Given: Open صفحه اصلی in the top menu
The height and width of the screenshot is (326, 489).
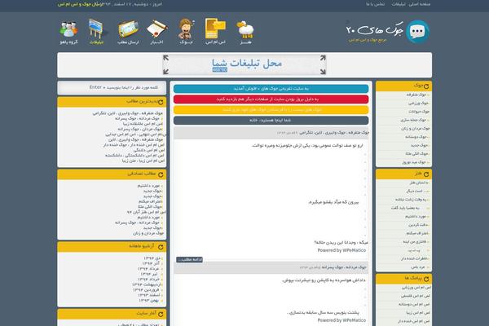Looking at the screenshot, I should coord(421,4).
